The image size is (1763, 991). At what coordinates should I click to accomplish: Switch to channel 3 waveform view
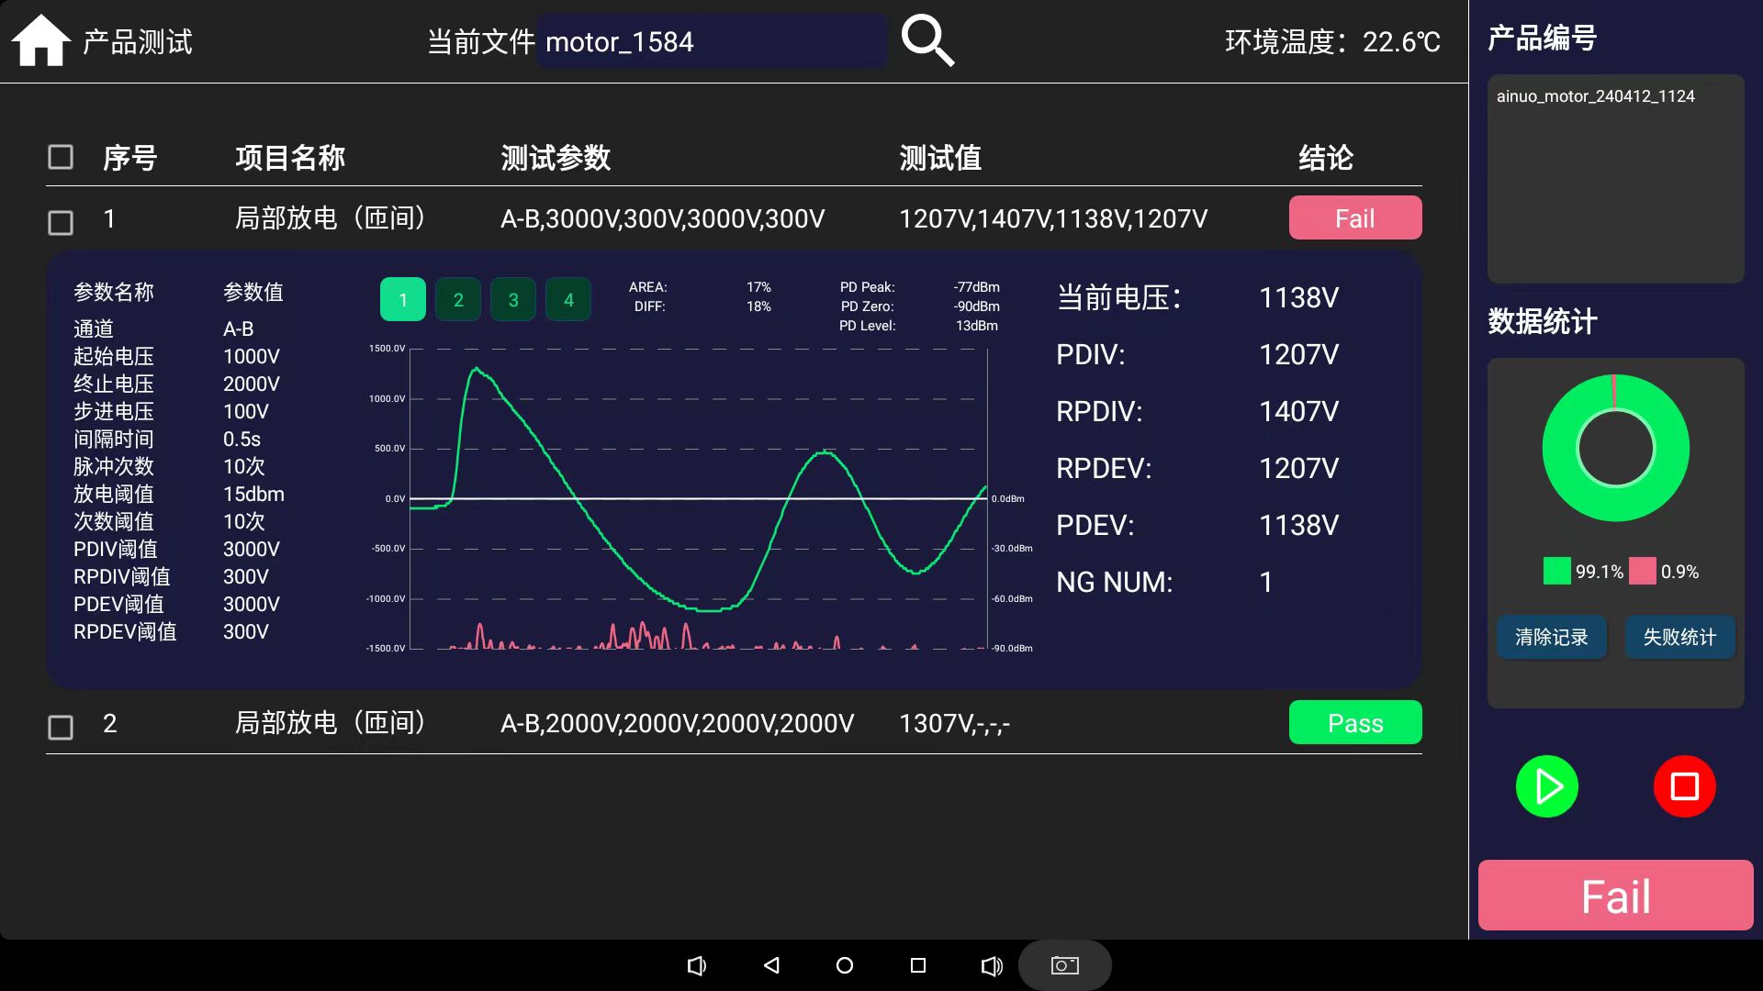click(513, 298)
